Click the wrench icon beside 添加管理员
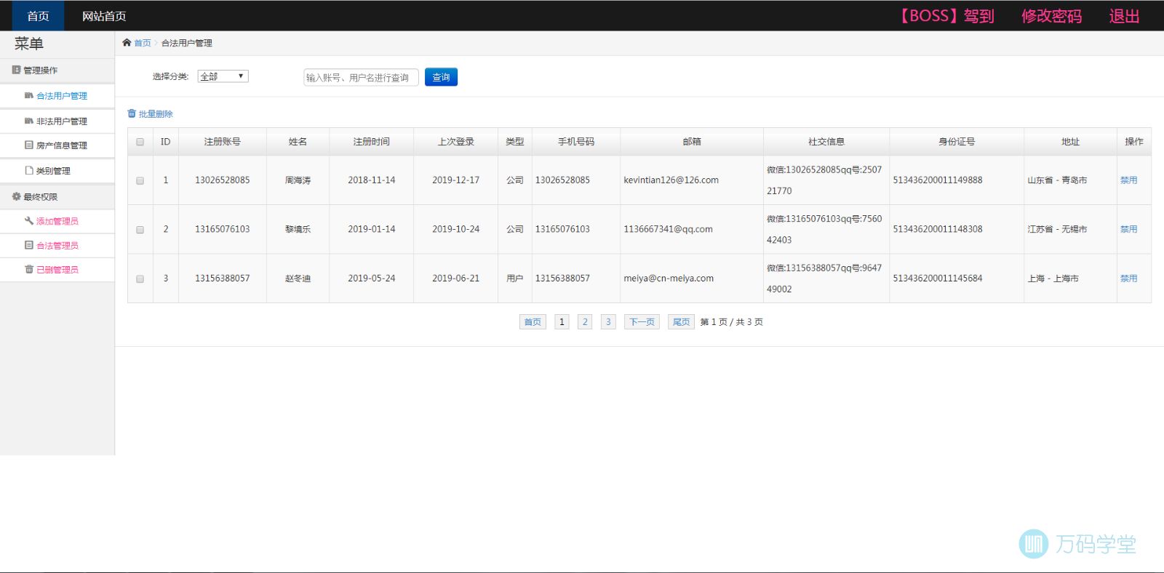The width and height of the screenshot is (1164, 573). click(x=29, y=220)
